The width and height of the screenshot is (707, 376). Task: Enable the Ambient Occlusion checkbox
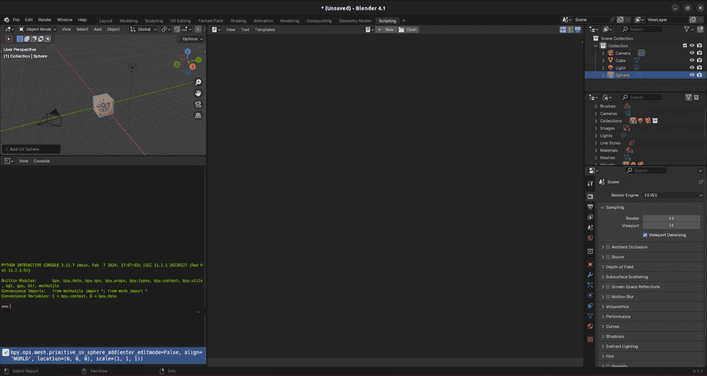tap(608, 247)
